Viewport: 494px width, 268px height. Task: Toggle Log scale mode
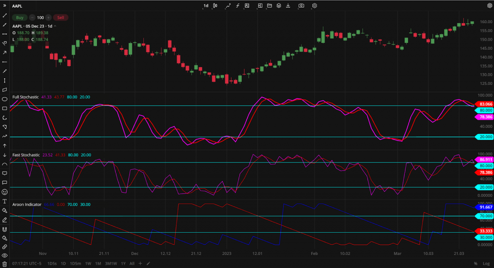click(486, 264)
